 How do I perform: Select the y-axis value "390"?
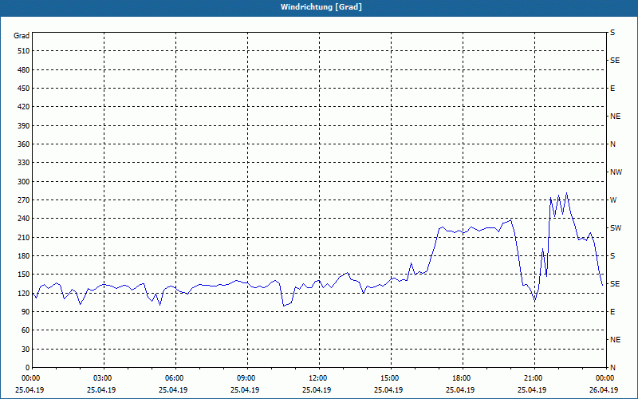(x=24, y=126)
